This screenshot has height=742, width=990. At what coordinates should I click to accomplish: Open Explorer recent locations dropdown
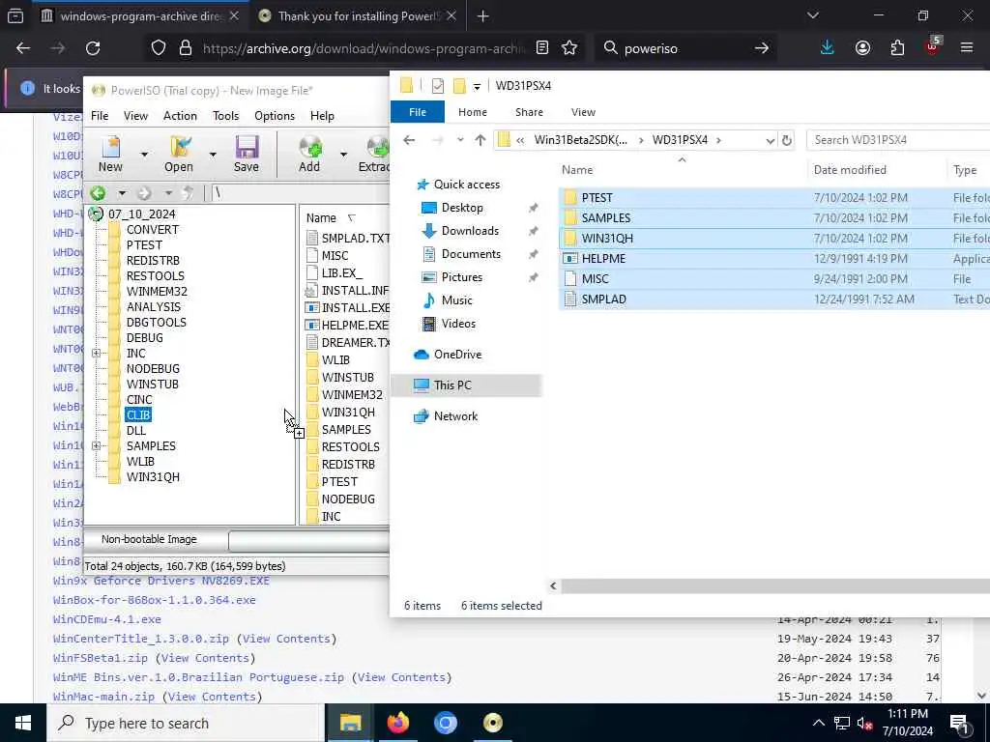(460, 140)
